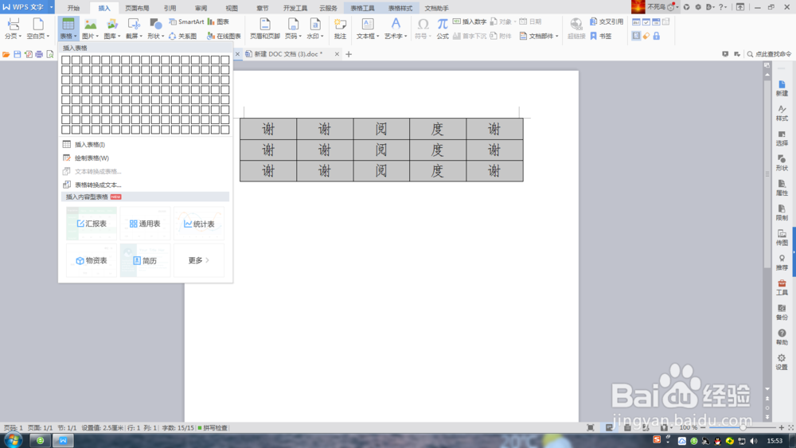Open 页眉和页脚 header and footer

265,29
